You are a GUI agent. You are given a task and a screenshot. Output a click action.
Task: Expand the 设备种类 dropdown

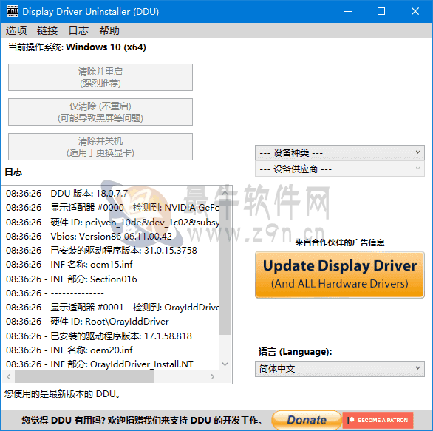point(340,152)
